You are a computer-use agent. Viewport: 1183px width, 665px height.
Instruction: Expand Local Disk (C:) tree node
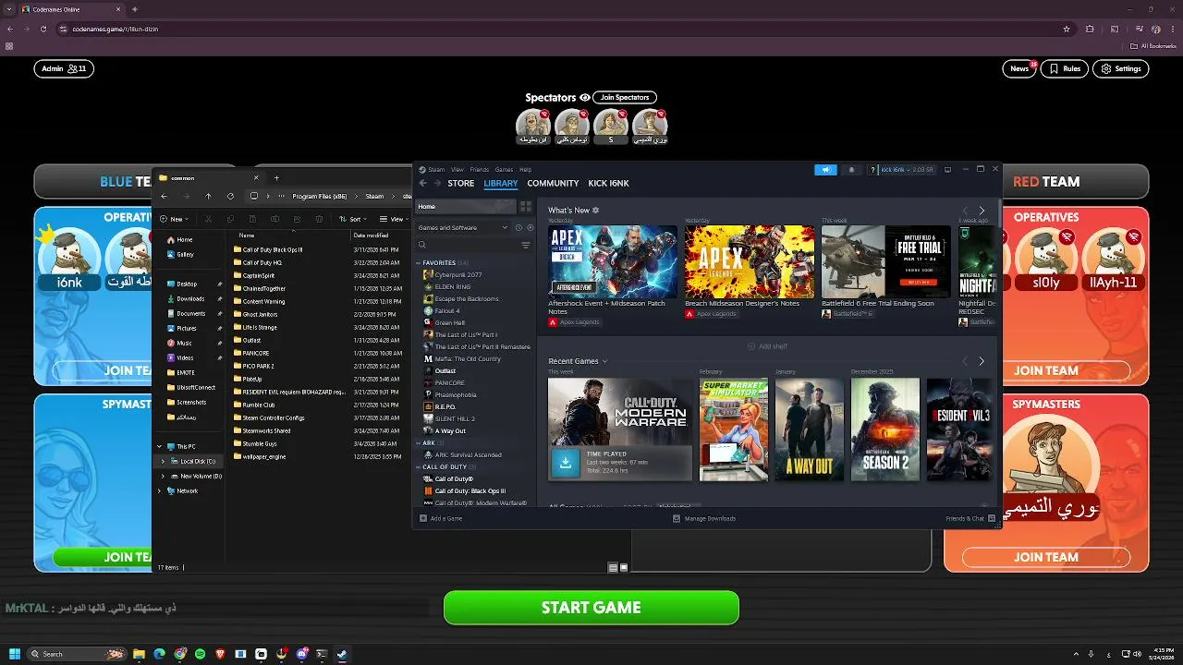pyautogui.click(x=164, y=461)
